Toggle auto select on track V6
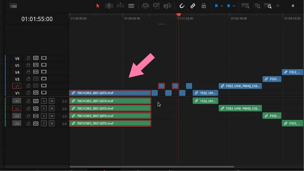This screenshot has height=171, width=304. [x=36, y=58]
